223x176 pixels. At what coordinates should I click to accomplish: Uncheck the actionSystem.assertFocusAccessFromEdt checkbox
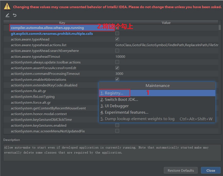point(117,68)
